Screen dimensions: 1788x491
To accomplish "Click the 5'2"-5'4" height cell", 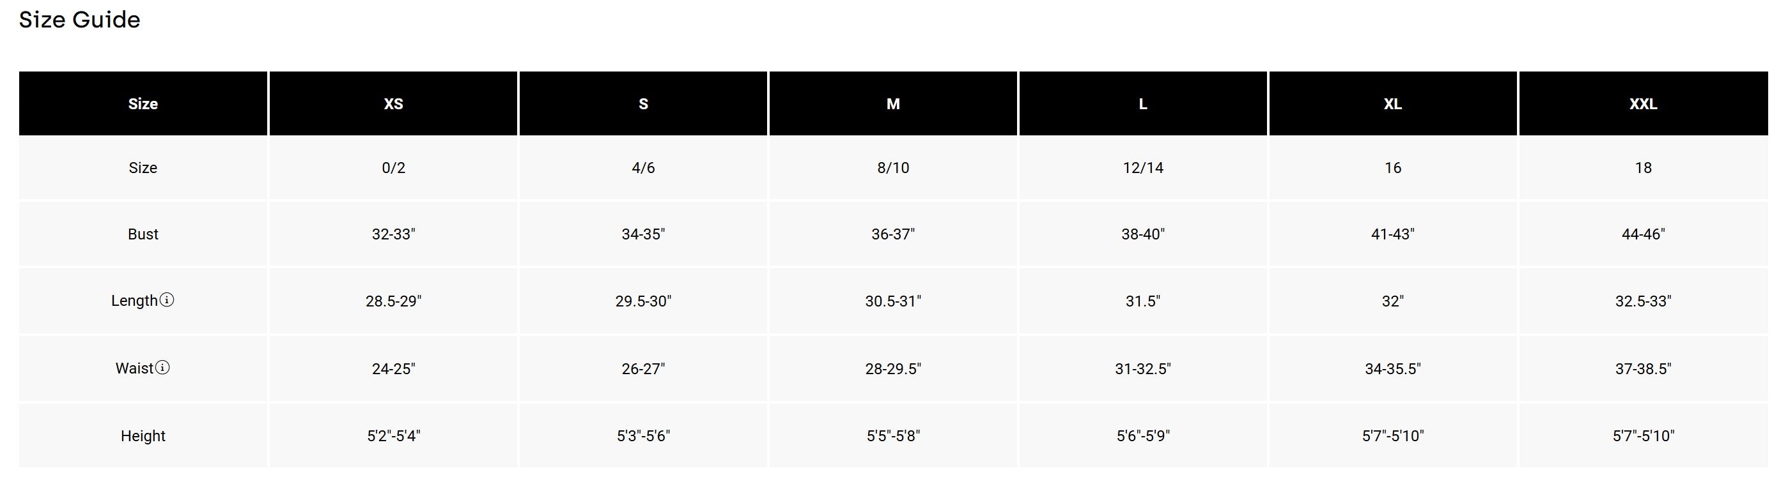I will [x=394, y=435].
